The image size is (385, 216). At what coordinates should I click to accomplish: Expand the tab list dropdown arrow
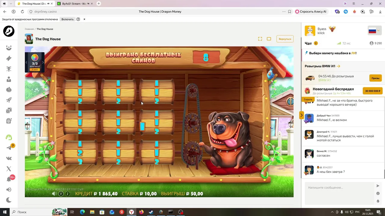(x=11, y=4)
